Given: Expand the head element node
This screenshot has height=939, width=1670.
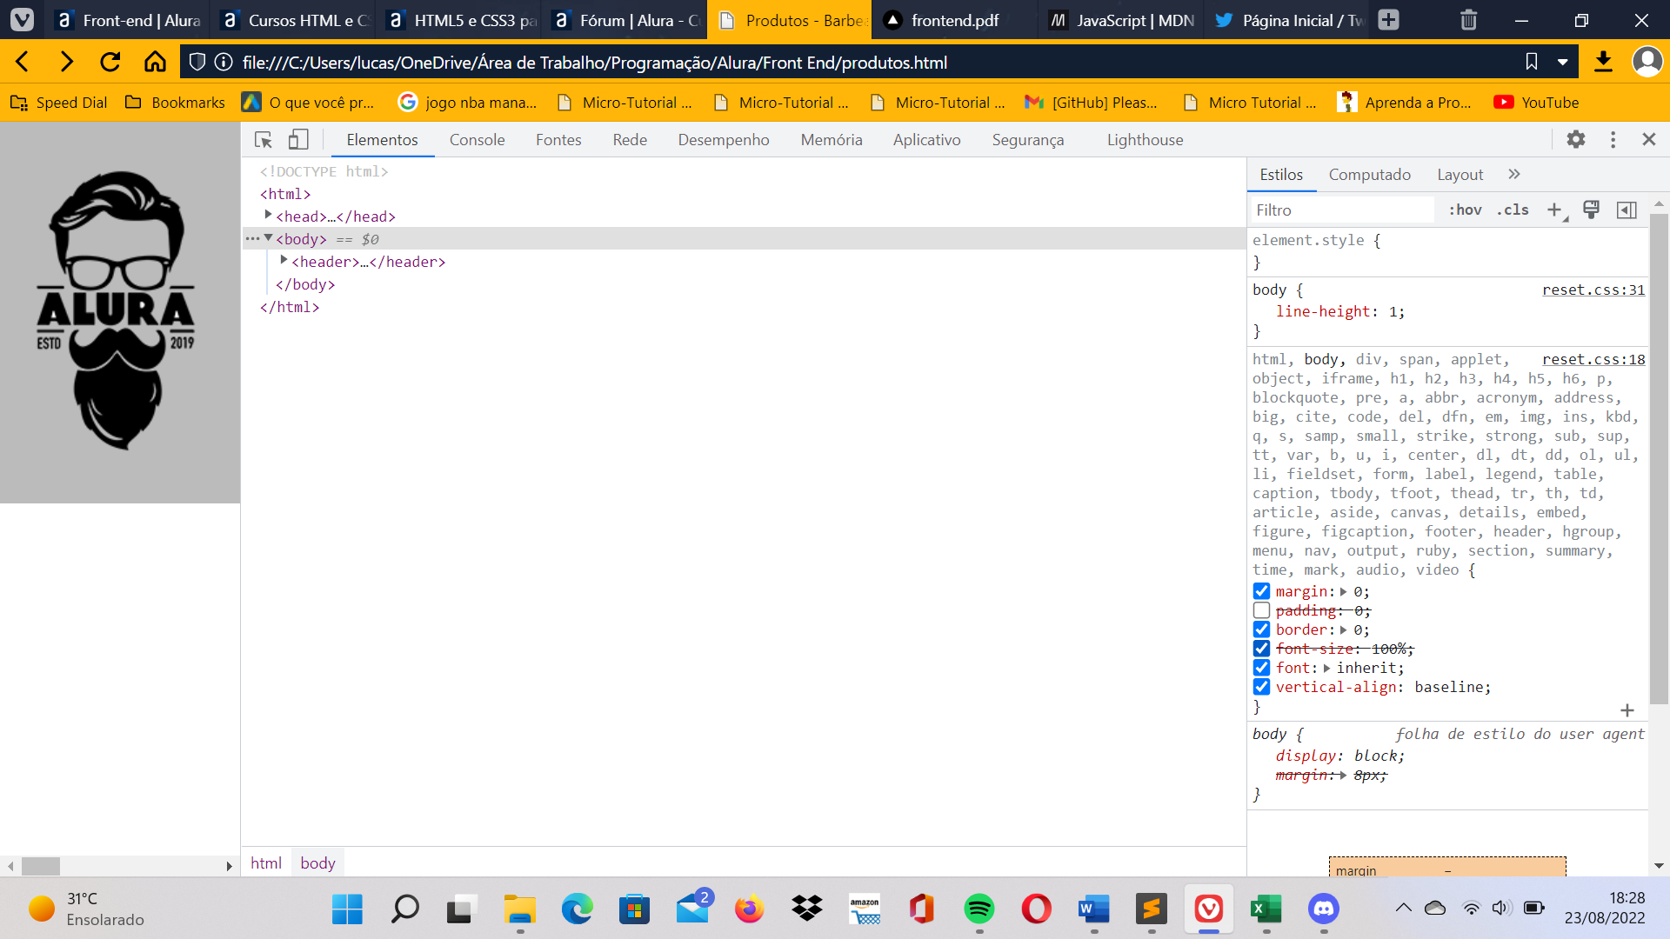Looking at the screenshot, I should click(x=268, y=215).
